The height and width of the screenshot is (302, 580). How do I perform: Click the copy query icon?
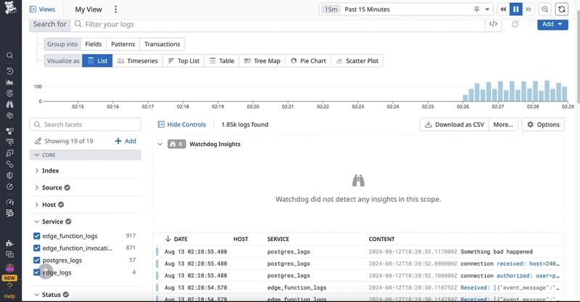click(515, 24)
